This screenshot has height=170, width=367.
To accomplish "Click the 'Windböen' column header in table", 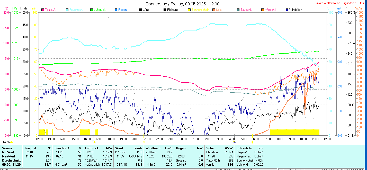I will [x=153, y=148].
